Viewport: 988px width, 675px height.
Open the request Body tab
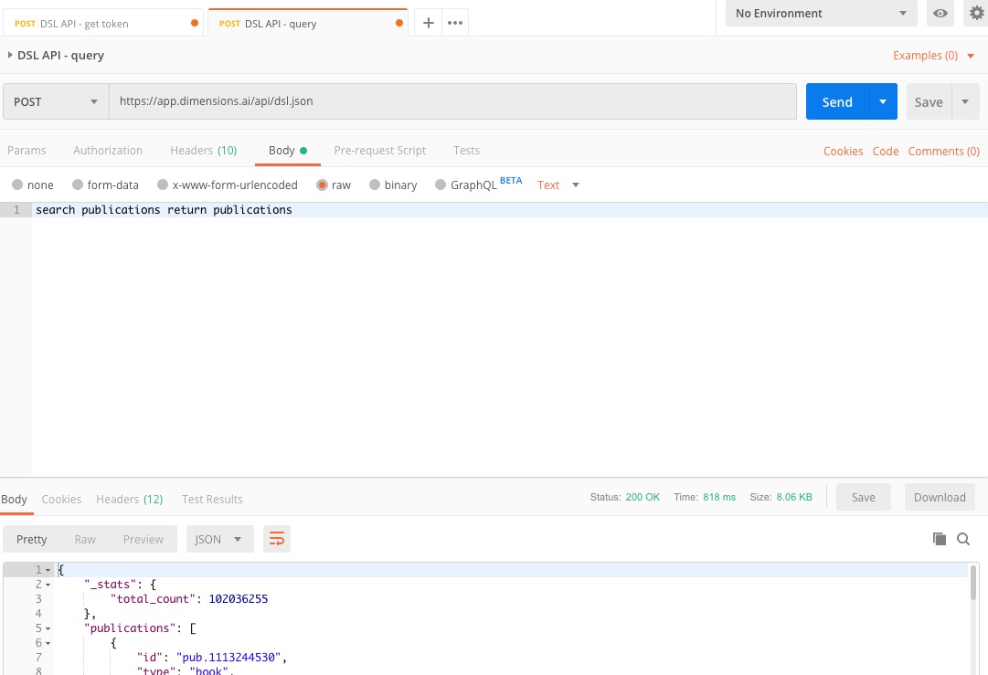(287, 151)
